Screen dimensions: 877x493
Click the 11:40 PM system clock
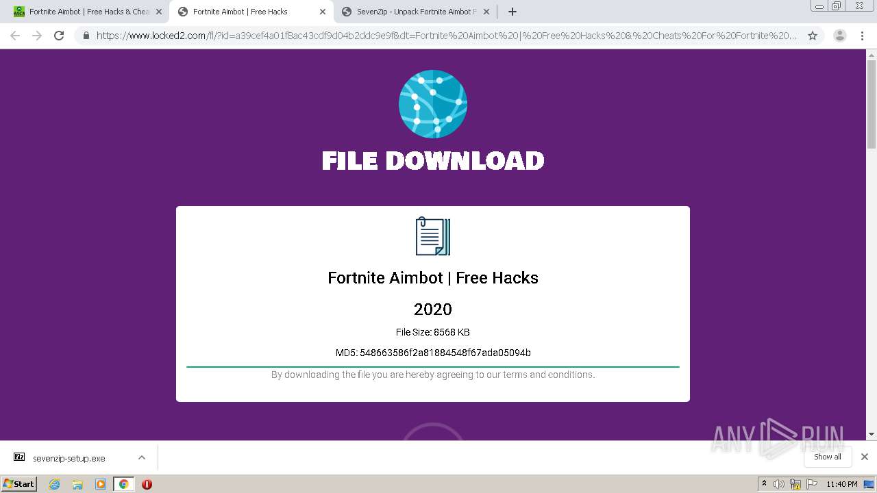(842, 484)
